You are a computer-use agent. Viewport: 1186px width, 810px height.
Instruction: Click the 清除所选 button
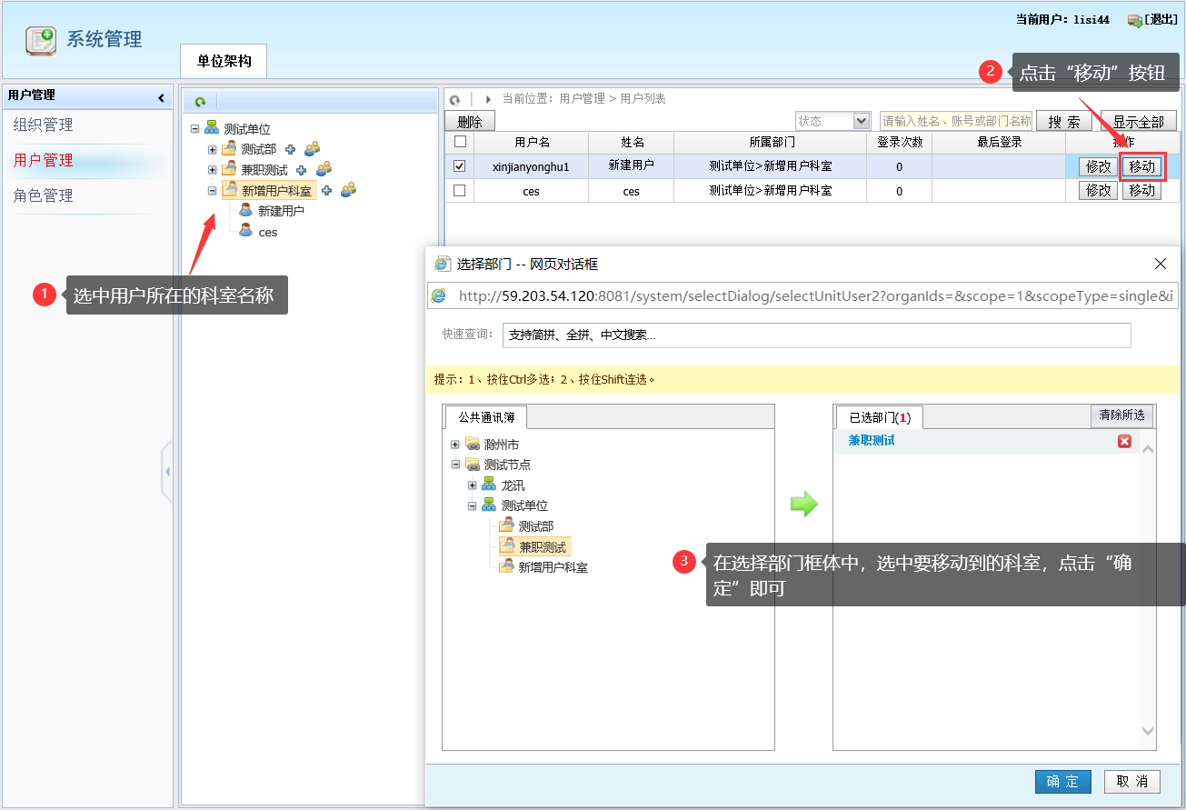pyautogui.click(x=1122, y=415)
